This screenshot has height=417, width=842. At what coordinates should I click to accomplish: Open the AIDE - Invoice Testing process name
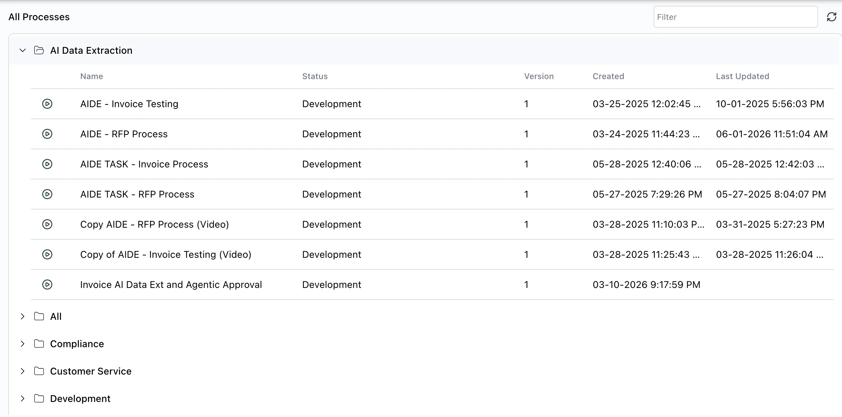[x=129, y=104]
